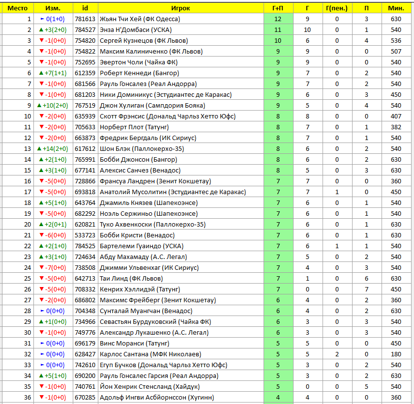
Task: Select player cell 'Карлос Сантана (МФК Николаев)'
Action: (180, 354)
